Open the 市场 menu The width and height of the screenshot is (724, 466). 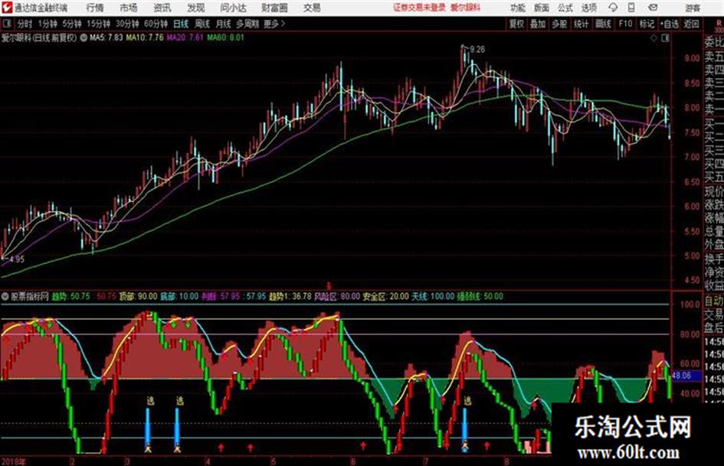129,8
